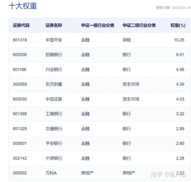Click 金融 in the 东方财富 row

[85, 84]
